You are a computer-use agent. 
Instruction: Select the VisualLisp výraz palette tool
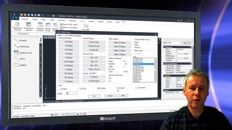[x=22, y=53]
